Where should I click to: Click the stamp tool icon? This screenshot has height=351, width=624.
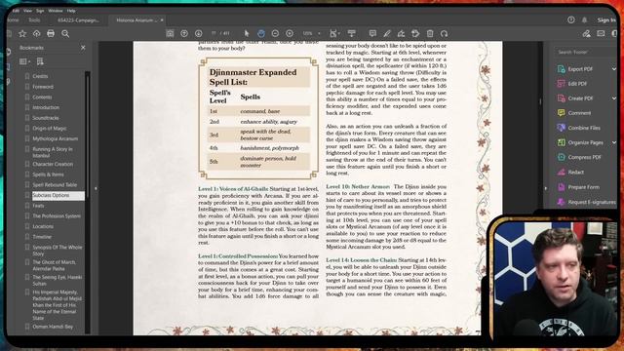click(415, 33)
